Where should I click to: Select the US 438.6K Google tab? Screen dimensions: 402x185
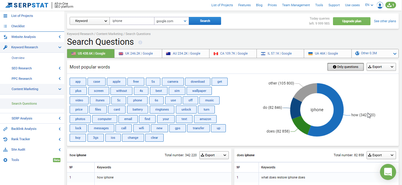click(x=91, y=53)
